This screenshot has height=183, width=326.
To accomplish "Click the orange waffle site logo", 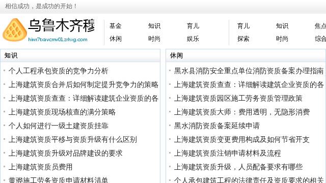I will pos(15,30).
